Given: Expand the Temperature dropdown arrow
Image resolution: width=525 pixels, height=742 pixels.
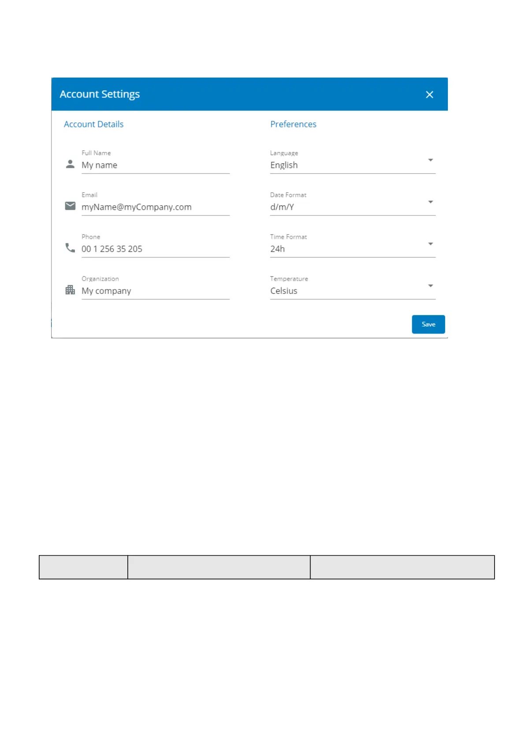Looking at the screenshot, I should (430, 286).
